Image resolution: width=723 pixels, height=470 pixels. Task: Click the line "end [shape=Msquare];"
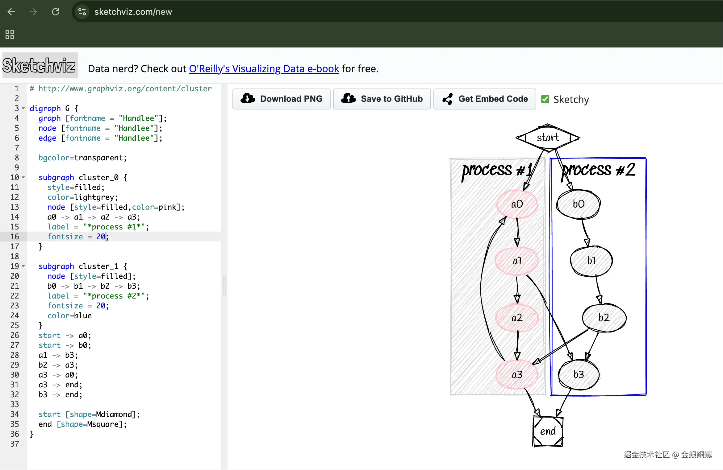pyautogui.click(x=83, y=424)
